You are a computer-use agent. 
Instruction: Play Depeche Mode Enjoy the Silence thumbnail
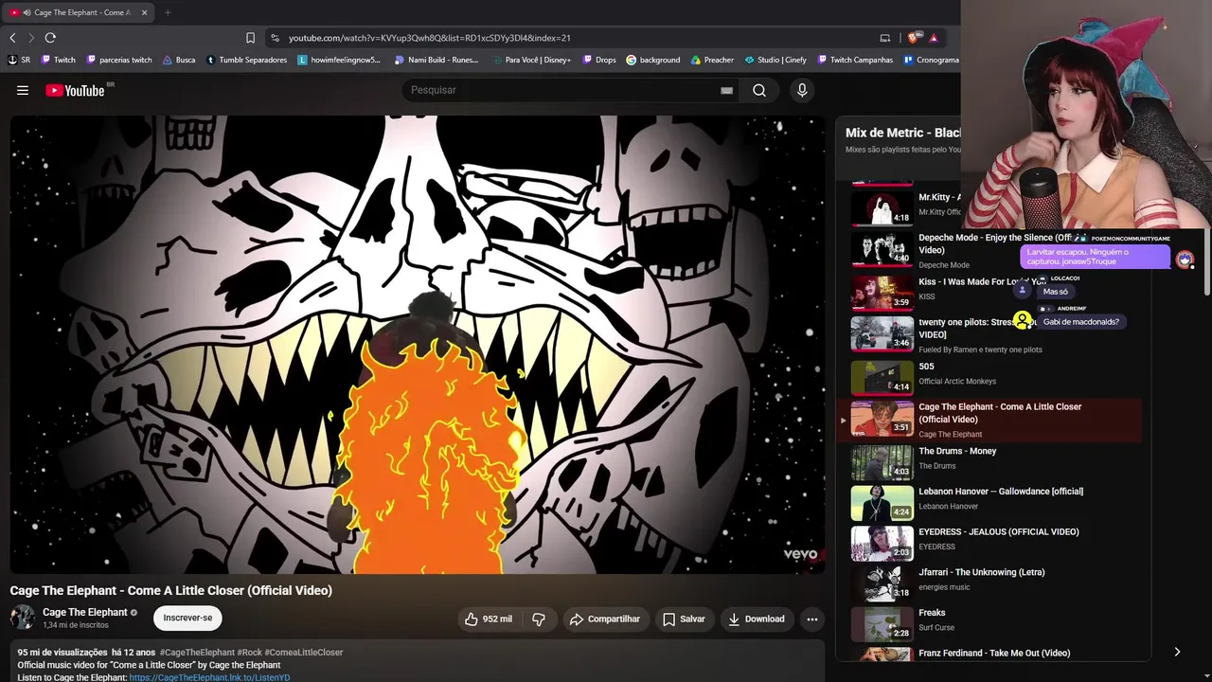click(882, 249)
